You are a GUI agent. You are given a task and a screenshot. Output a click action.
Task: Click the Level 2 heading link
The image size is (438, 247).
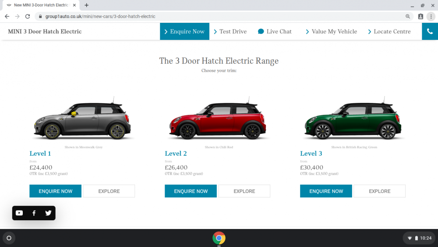(x=176, y=153)
